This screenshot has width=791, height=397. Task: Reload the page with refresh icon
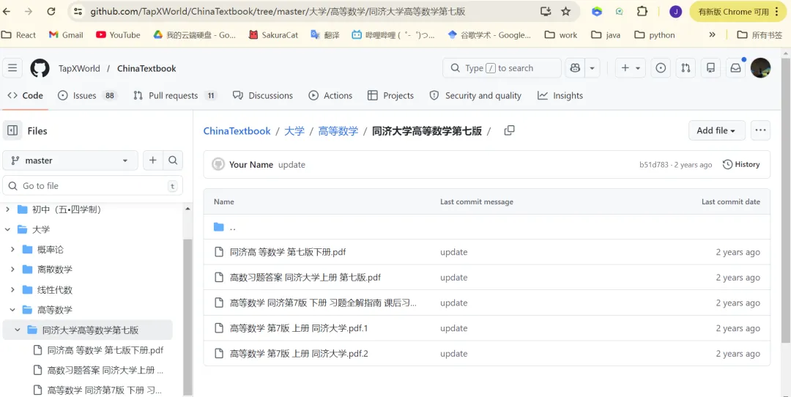51,11
